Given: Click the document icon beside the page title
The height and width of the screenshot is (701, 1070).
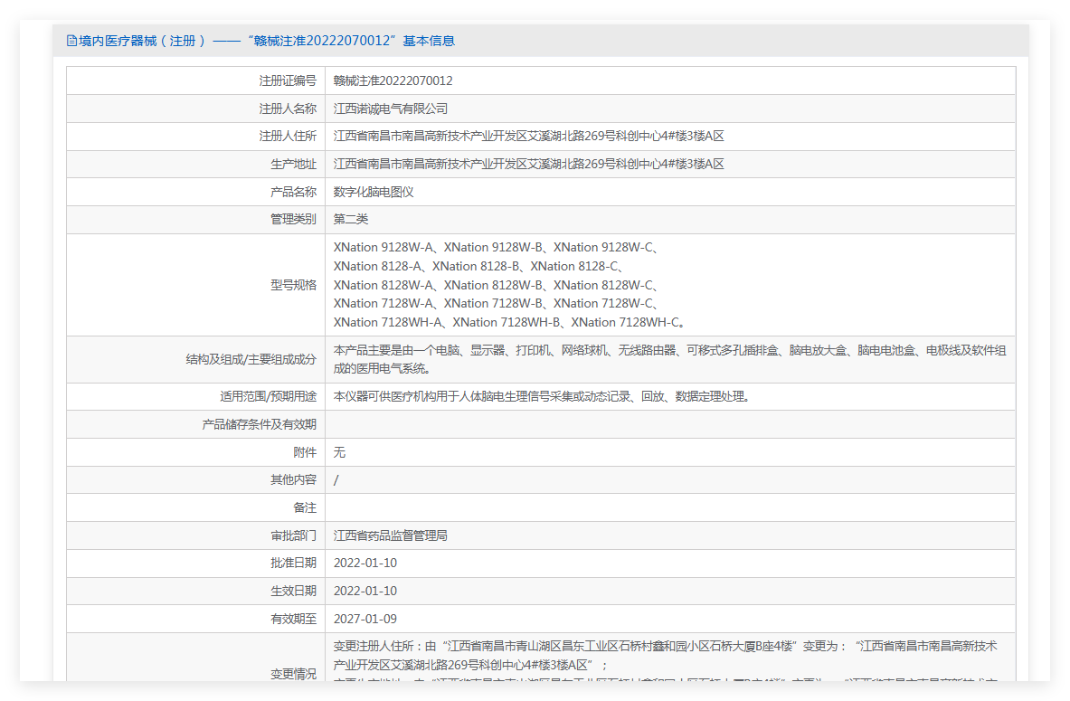Looking at the screenshot, I should coord(71,41).
